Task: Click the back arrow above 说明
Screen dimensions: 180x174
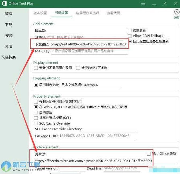Action: 177,12
